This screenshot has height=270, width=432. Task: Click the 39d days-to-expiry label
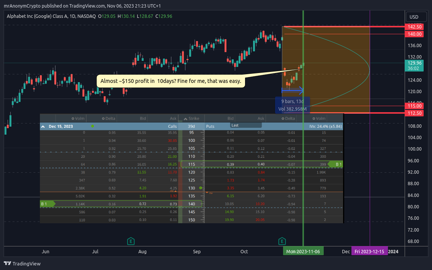(x=191, y=126)
